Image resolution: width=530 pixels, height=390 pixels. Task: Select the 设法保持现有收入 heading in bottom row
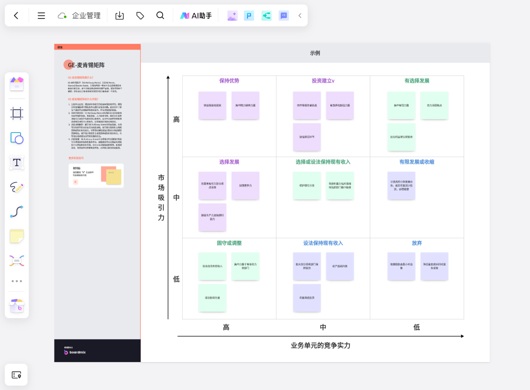coord(323,243)
